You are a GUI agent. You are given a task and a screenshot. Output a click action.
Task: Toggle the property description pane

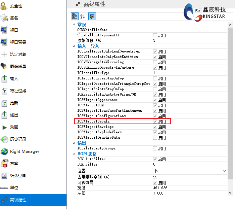(92, 16)
